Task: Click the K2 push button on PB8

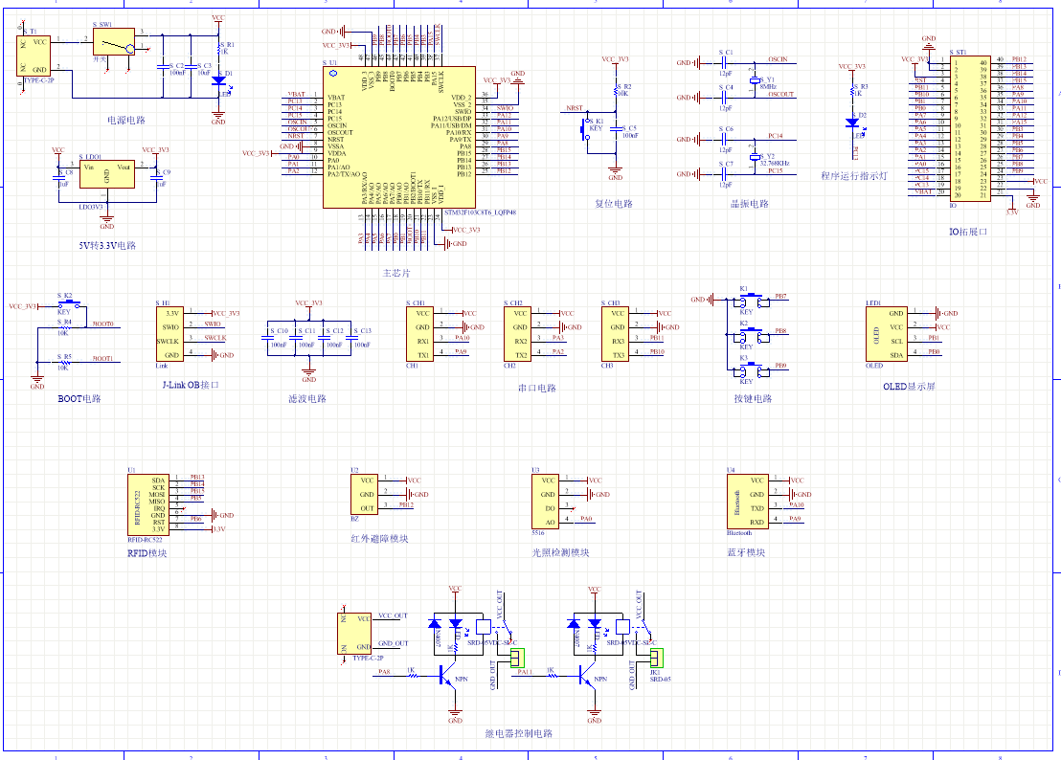Action: [752, 335]
